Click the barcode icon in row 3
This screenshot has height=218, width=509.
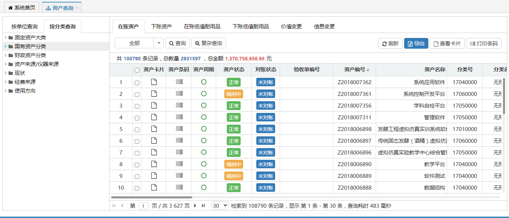[x=179, y=105]
